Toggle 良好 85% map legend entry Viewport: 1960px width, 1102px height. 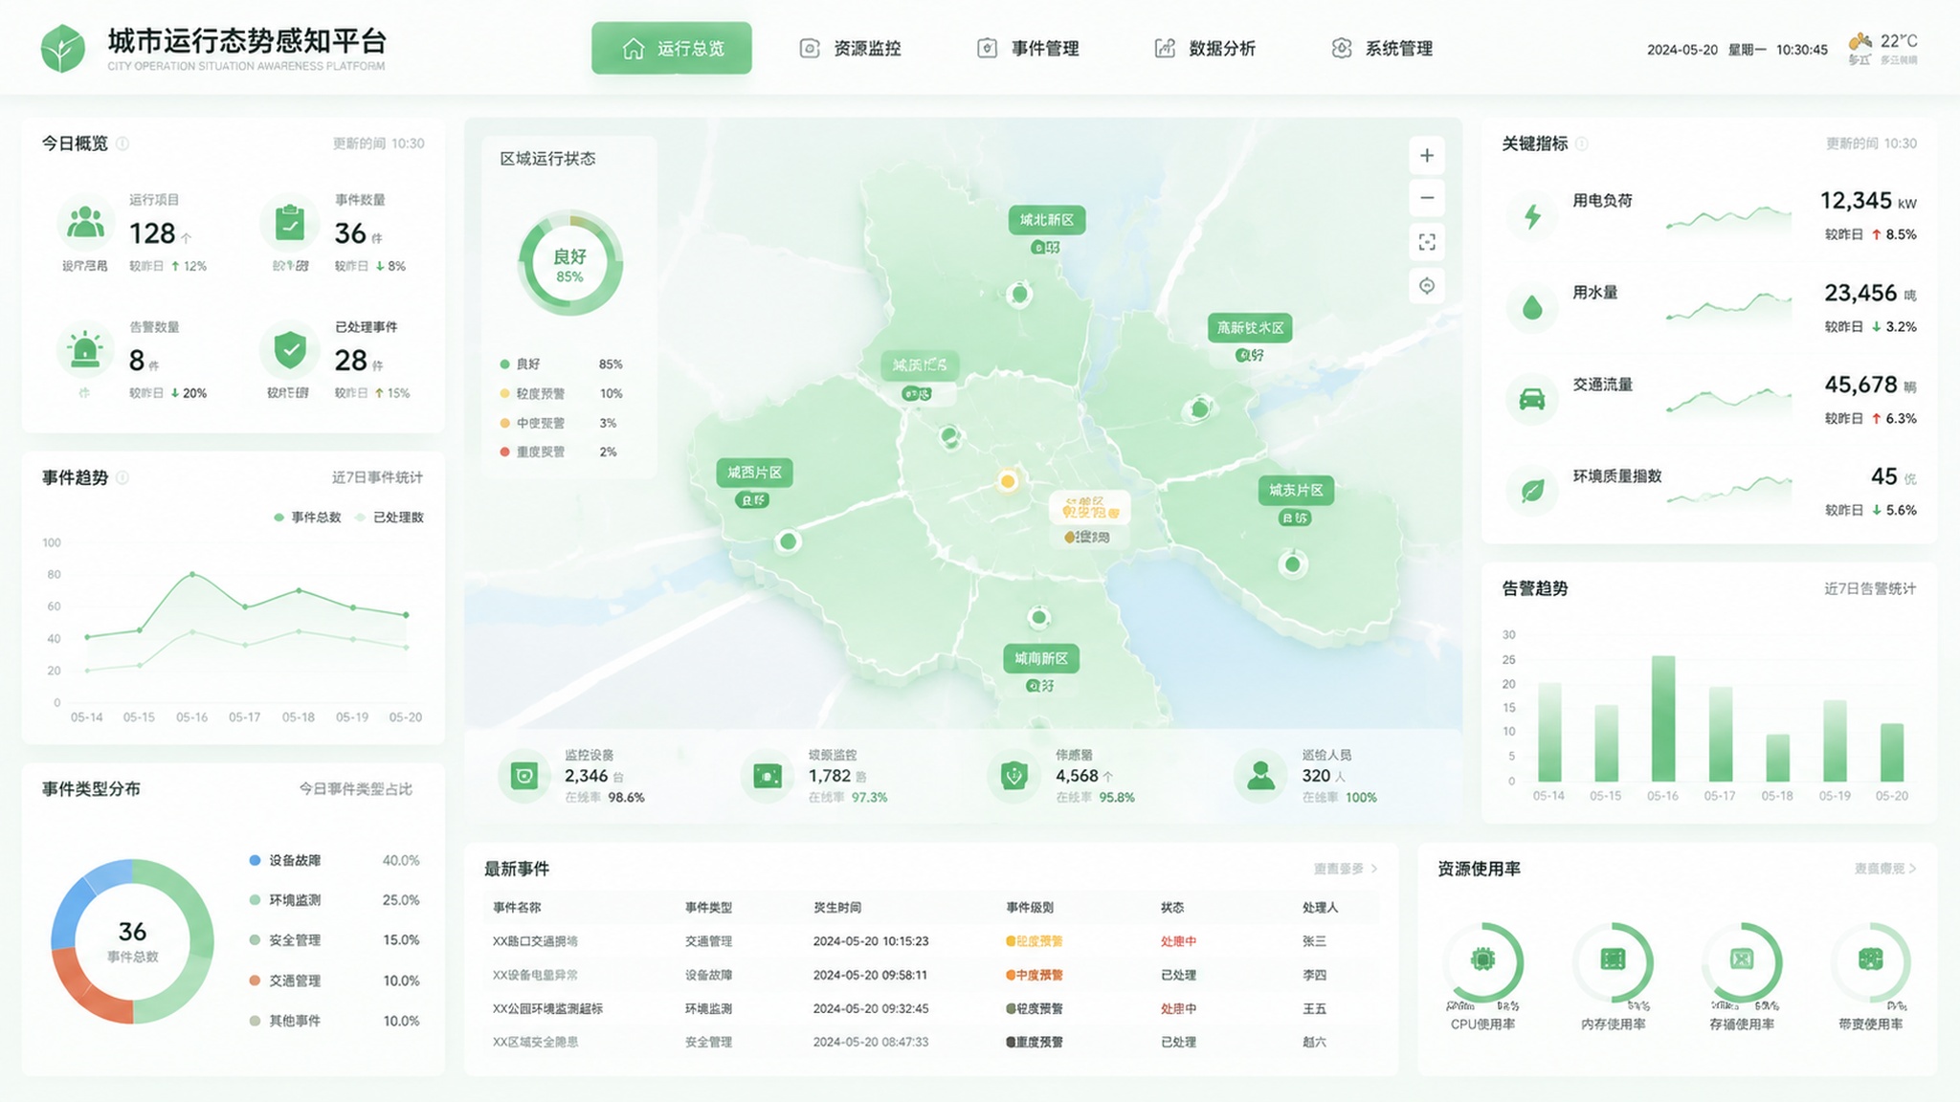pyautogui.click(x=561, y=364)
